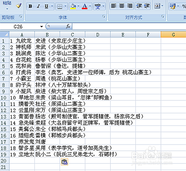186x171 pixels.
Task: Click cell starting with 雷横
Action: coord(47,135)
